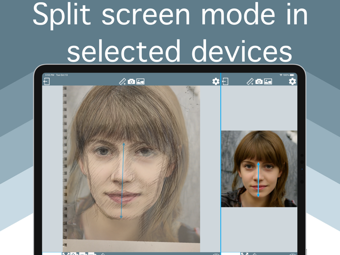Tap the exit icon in the left pane

[x=47, y=82]
